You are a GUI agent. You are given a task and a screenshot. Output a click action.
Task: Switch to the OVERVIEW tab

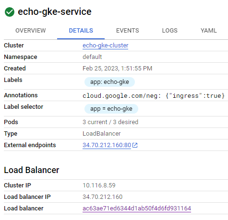pyautogui.click(x=31, y=31)
